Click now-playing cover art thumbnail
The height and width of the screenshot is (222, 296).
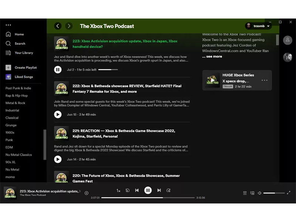tap(10, 193)
